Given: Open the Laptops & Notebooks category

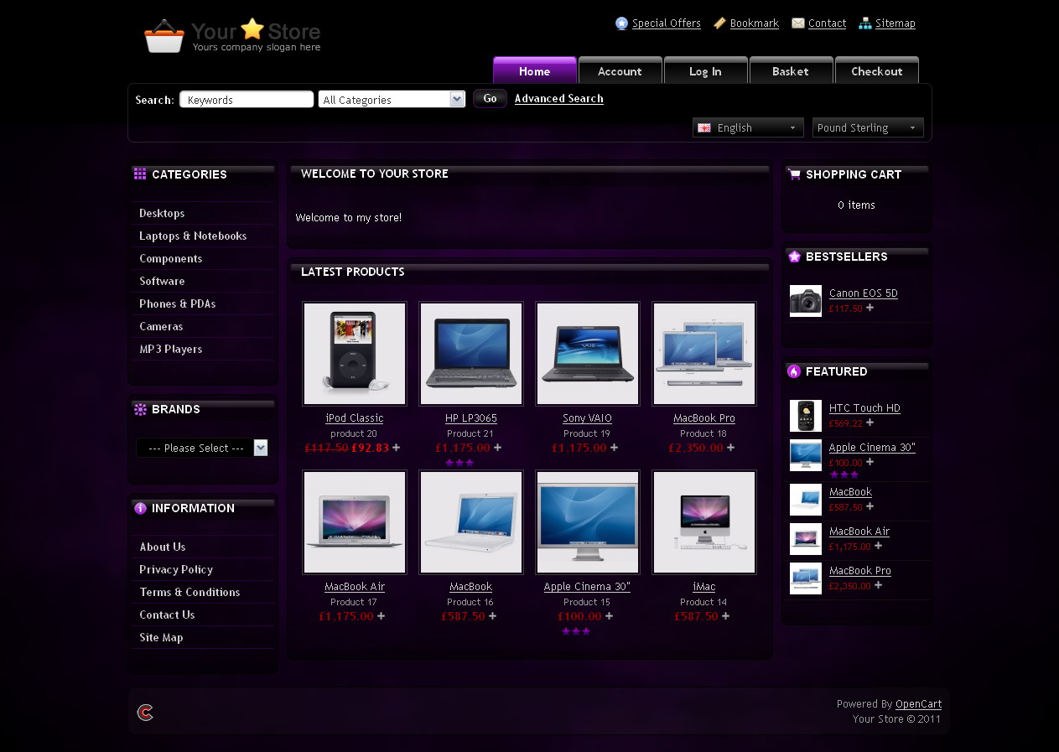Looking at the screenshot, I should coord(193,236).
